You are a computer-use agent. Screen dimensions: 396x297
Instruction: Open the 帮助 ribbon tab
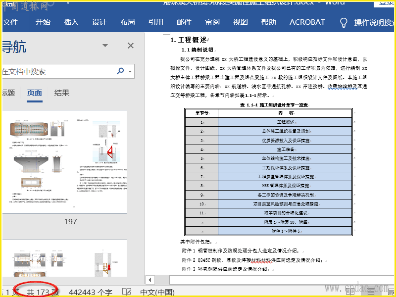pyautogui.click(x=269, y=22)
